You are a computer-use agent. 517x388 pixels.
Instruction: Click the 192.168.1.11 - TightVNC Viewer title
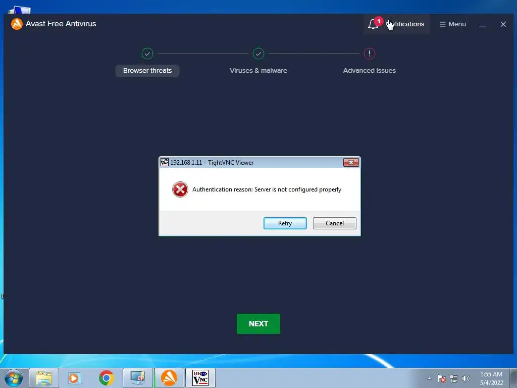point(212,162)
